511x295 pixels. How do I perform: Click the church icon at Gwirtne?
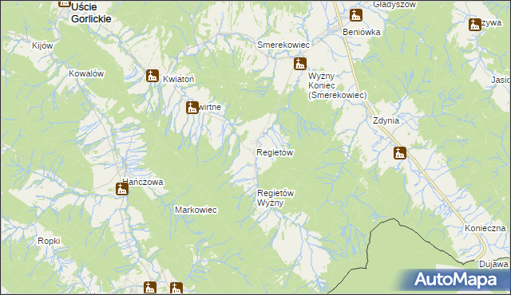click(192, 108)
